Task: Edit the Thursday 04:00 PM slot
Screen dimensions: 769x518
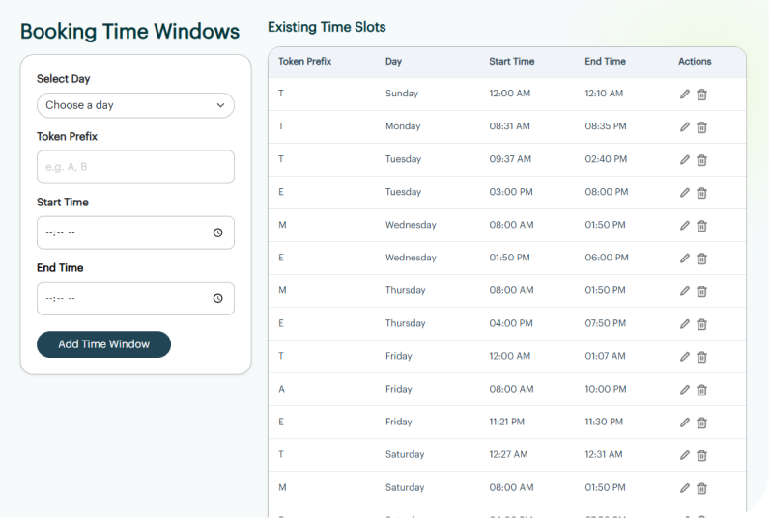Action: click(685, 324)
